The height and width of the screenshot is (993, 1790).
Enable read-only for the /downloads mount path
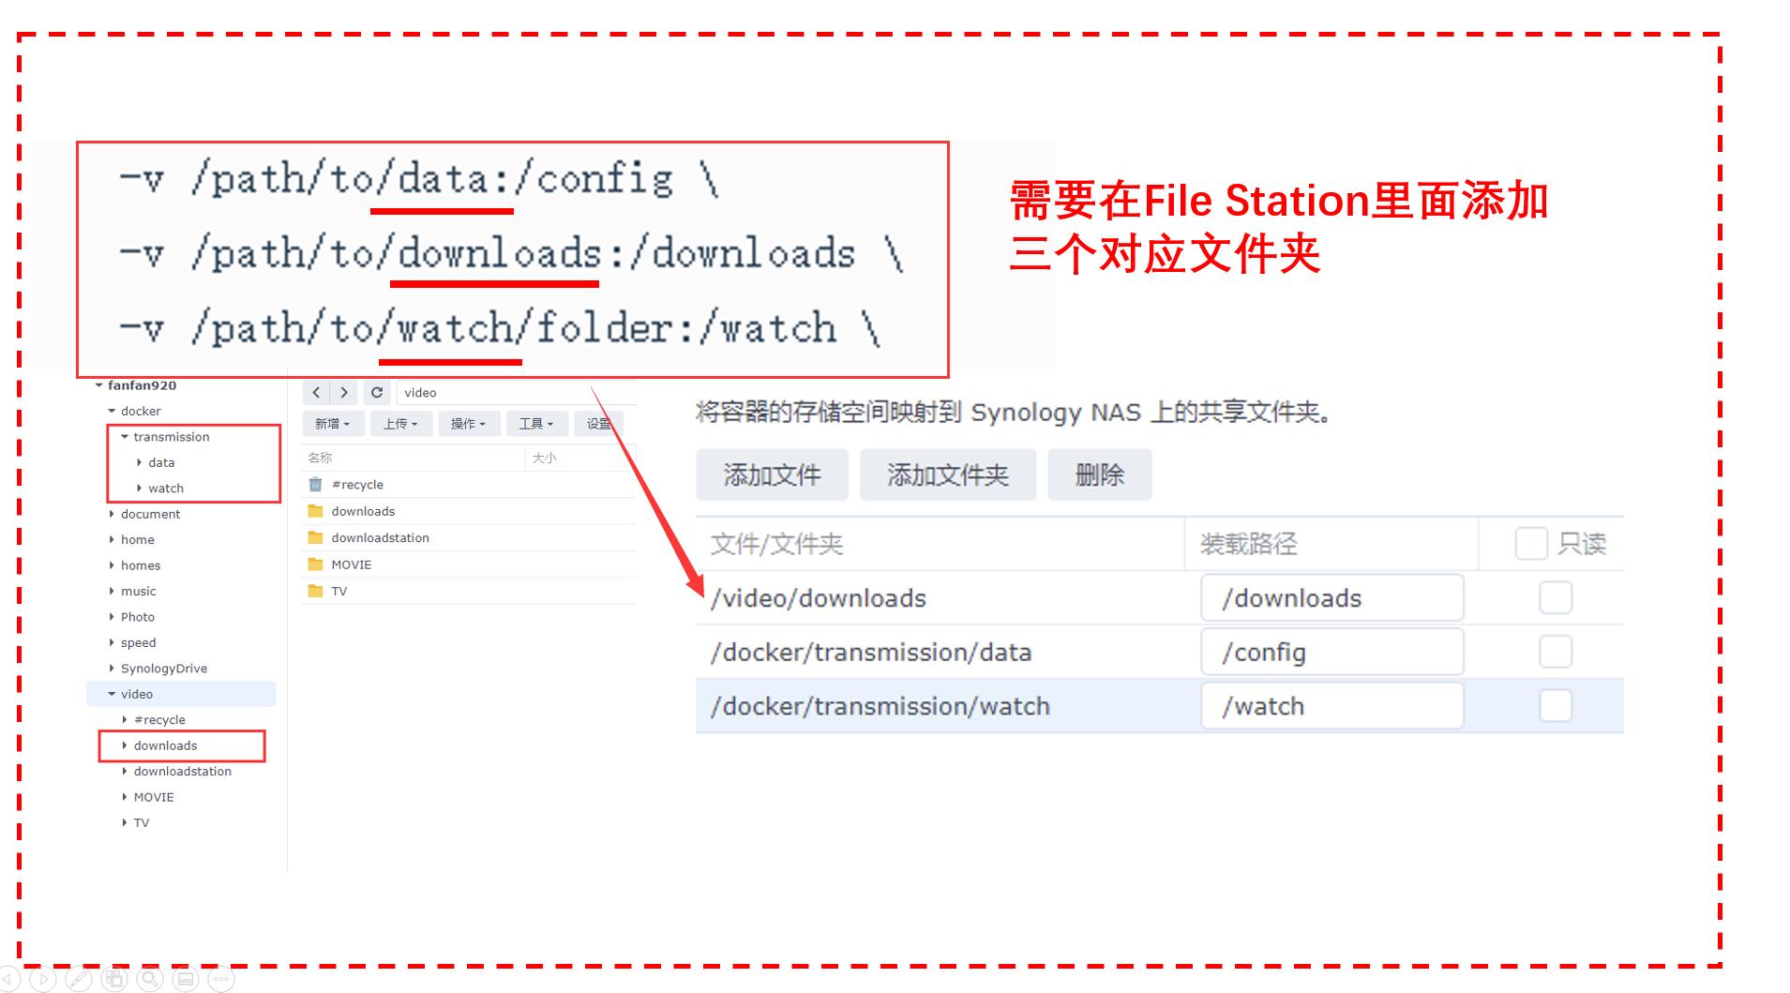1555,597
